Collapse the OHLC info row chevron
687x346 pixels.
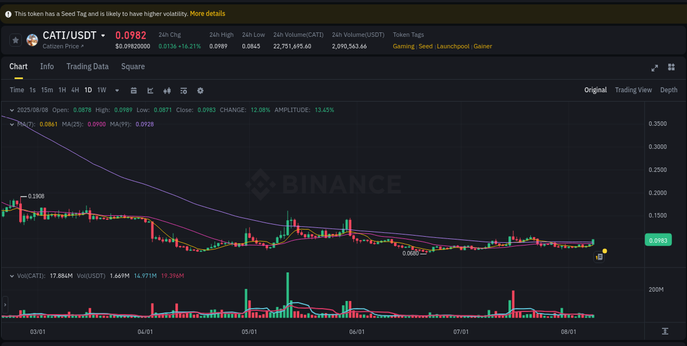point(12,110)
